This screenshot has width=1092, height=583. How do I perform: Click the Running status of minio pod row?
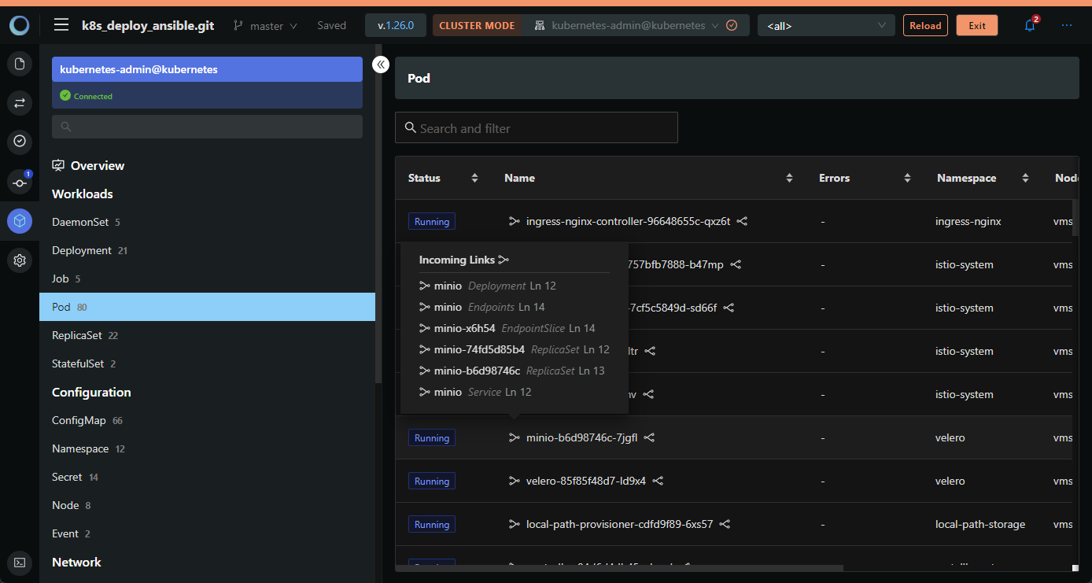pyautogui.click(x=432, y=438)
